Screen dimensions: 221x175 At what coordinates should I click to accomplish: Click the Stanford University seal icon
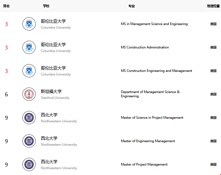click(29, 94)
